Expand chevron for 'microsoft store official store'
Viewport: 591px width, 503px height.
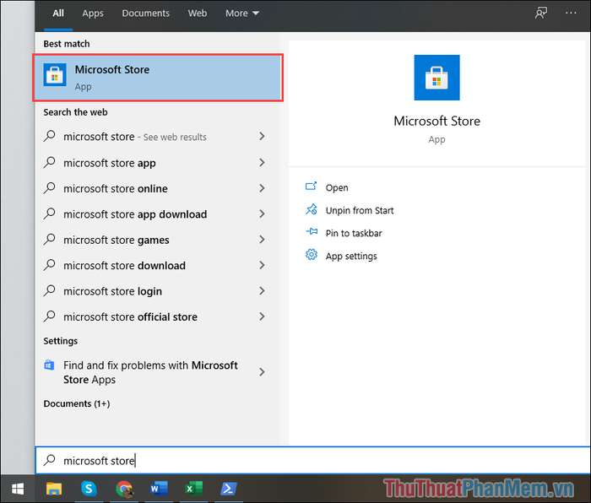tap(262, 316)
